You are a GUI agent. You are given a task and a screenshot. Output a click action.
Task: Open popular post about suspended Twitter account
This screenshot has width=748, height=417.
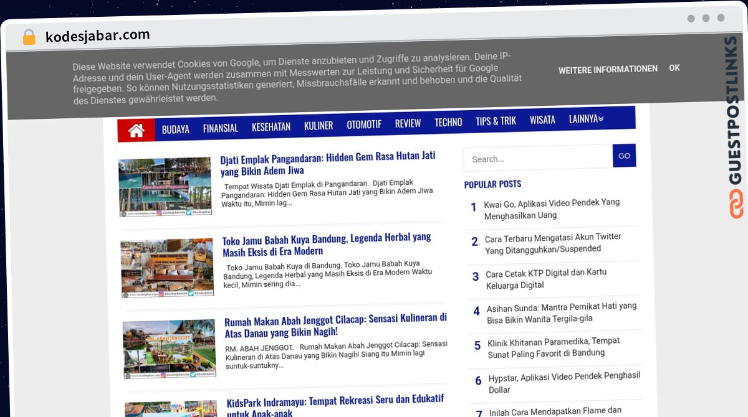pyautogui.click(x=553, y=243)
